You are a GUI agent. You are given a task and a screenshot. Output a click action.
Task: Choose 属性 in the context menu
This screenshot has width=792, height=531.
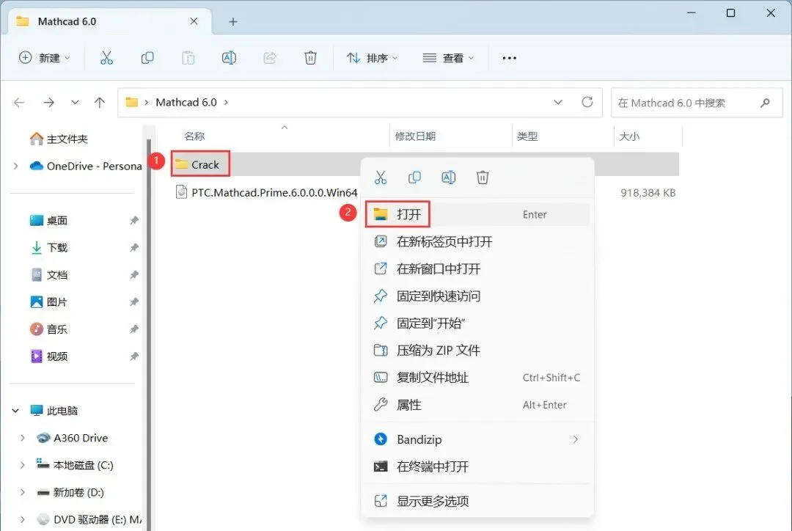477,405
